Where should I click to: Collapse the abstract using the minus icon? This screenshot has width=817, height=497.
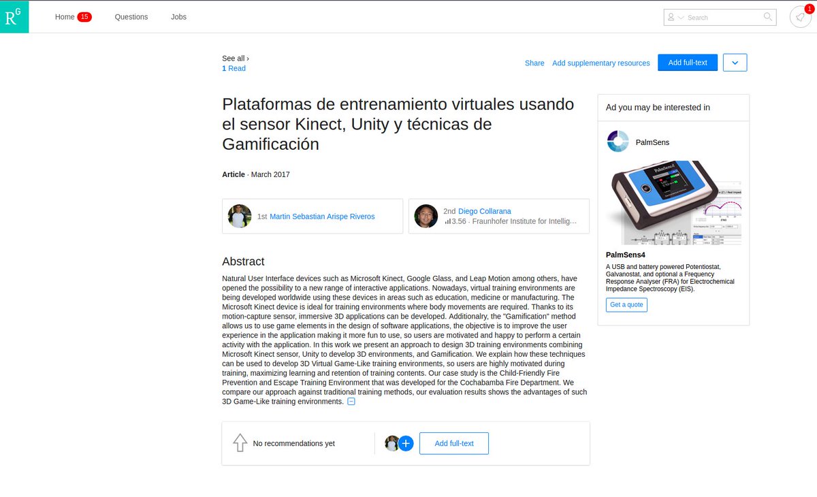tap(351, 401)
